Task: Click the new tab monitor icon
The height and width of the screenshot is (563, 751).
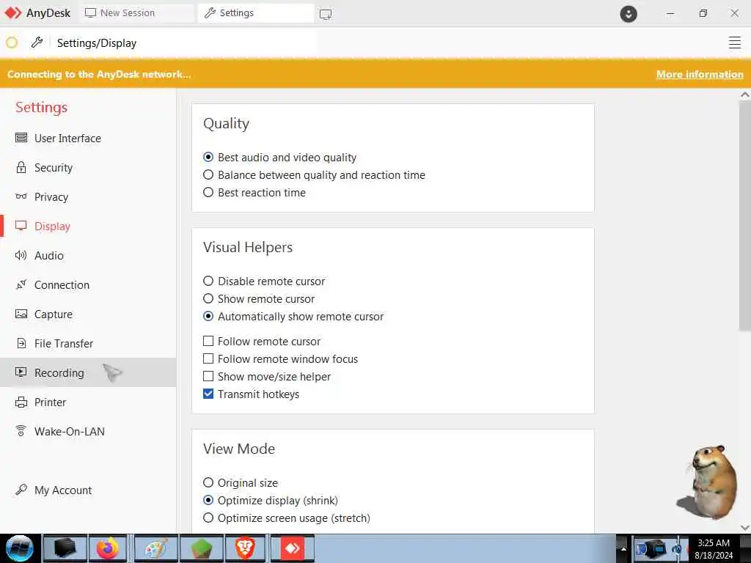Action: [x=325, y=14]
